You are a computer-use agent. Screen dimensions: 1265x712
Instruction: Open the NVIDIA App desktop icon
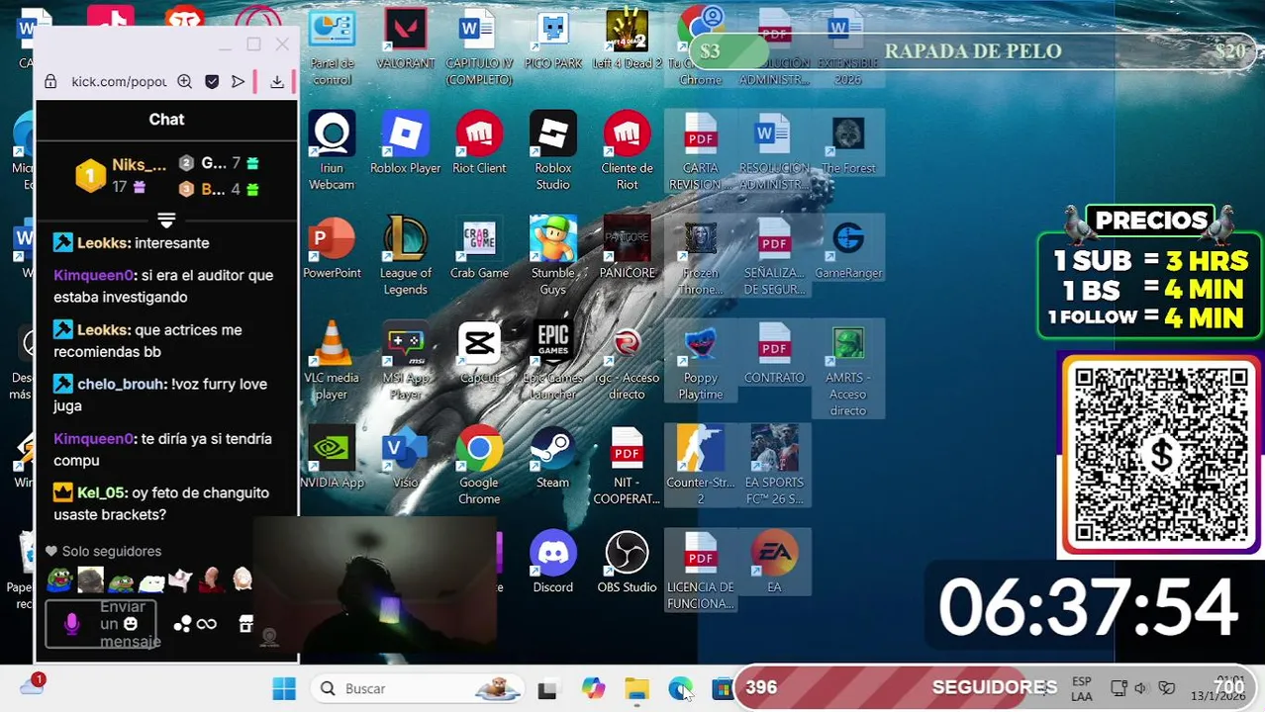point(332,458)
